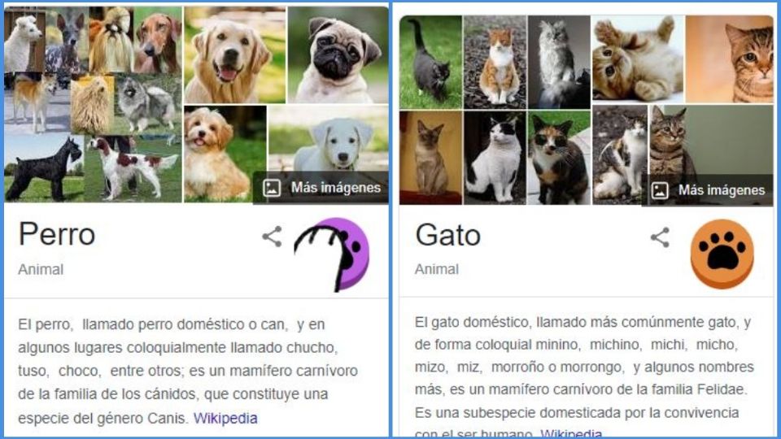Click the share icon beside Perro
This screenshot has height=439, width=781.
tap(272, 237)
